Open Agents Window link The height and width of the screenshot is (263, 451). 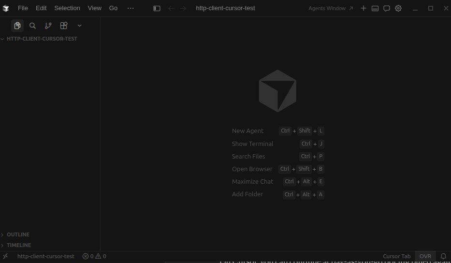(331, 8)
